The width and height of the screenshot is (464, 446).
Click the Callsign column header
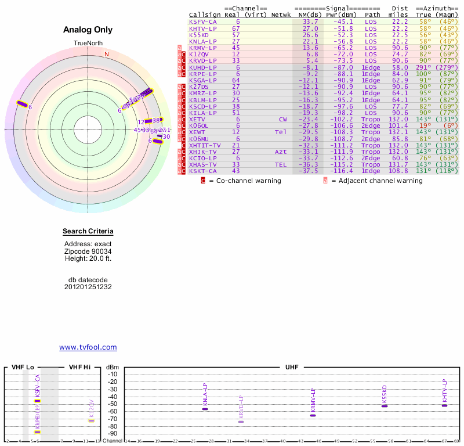[205, 15]
